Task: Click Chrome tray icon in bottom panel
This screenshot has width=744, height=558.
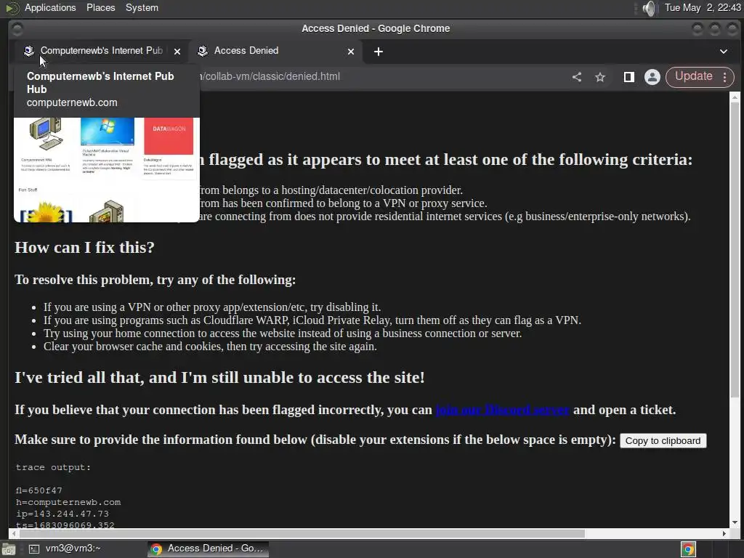Action: (687, 549)
